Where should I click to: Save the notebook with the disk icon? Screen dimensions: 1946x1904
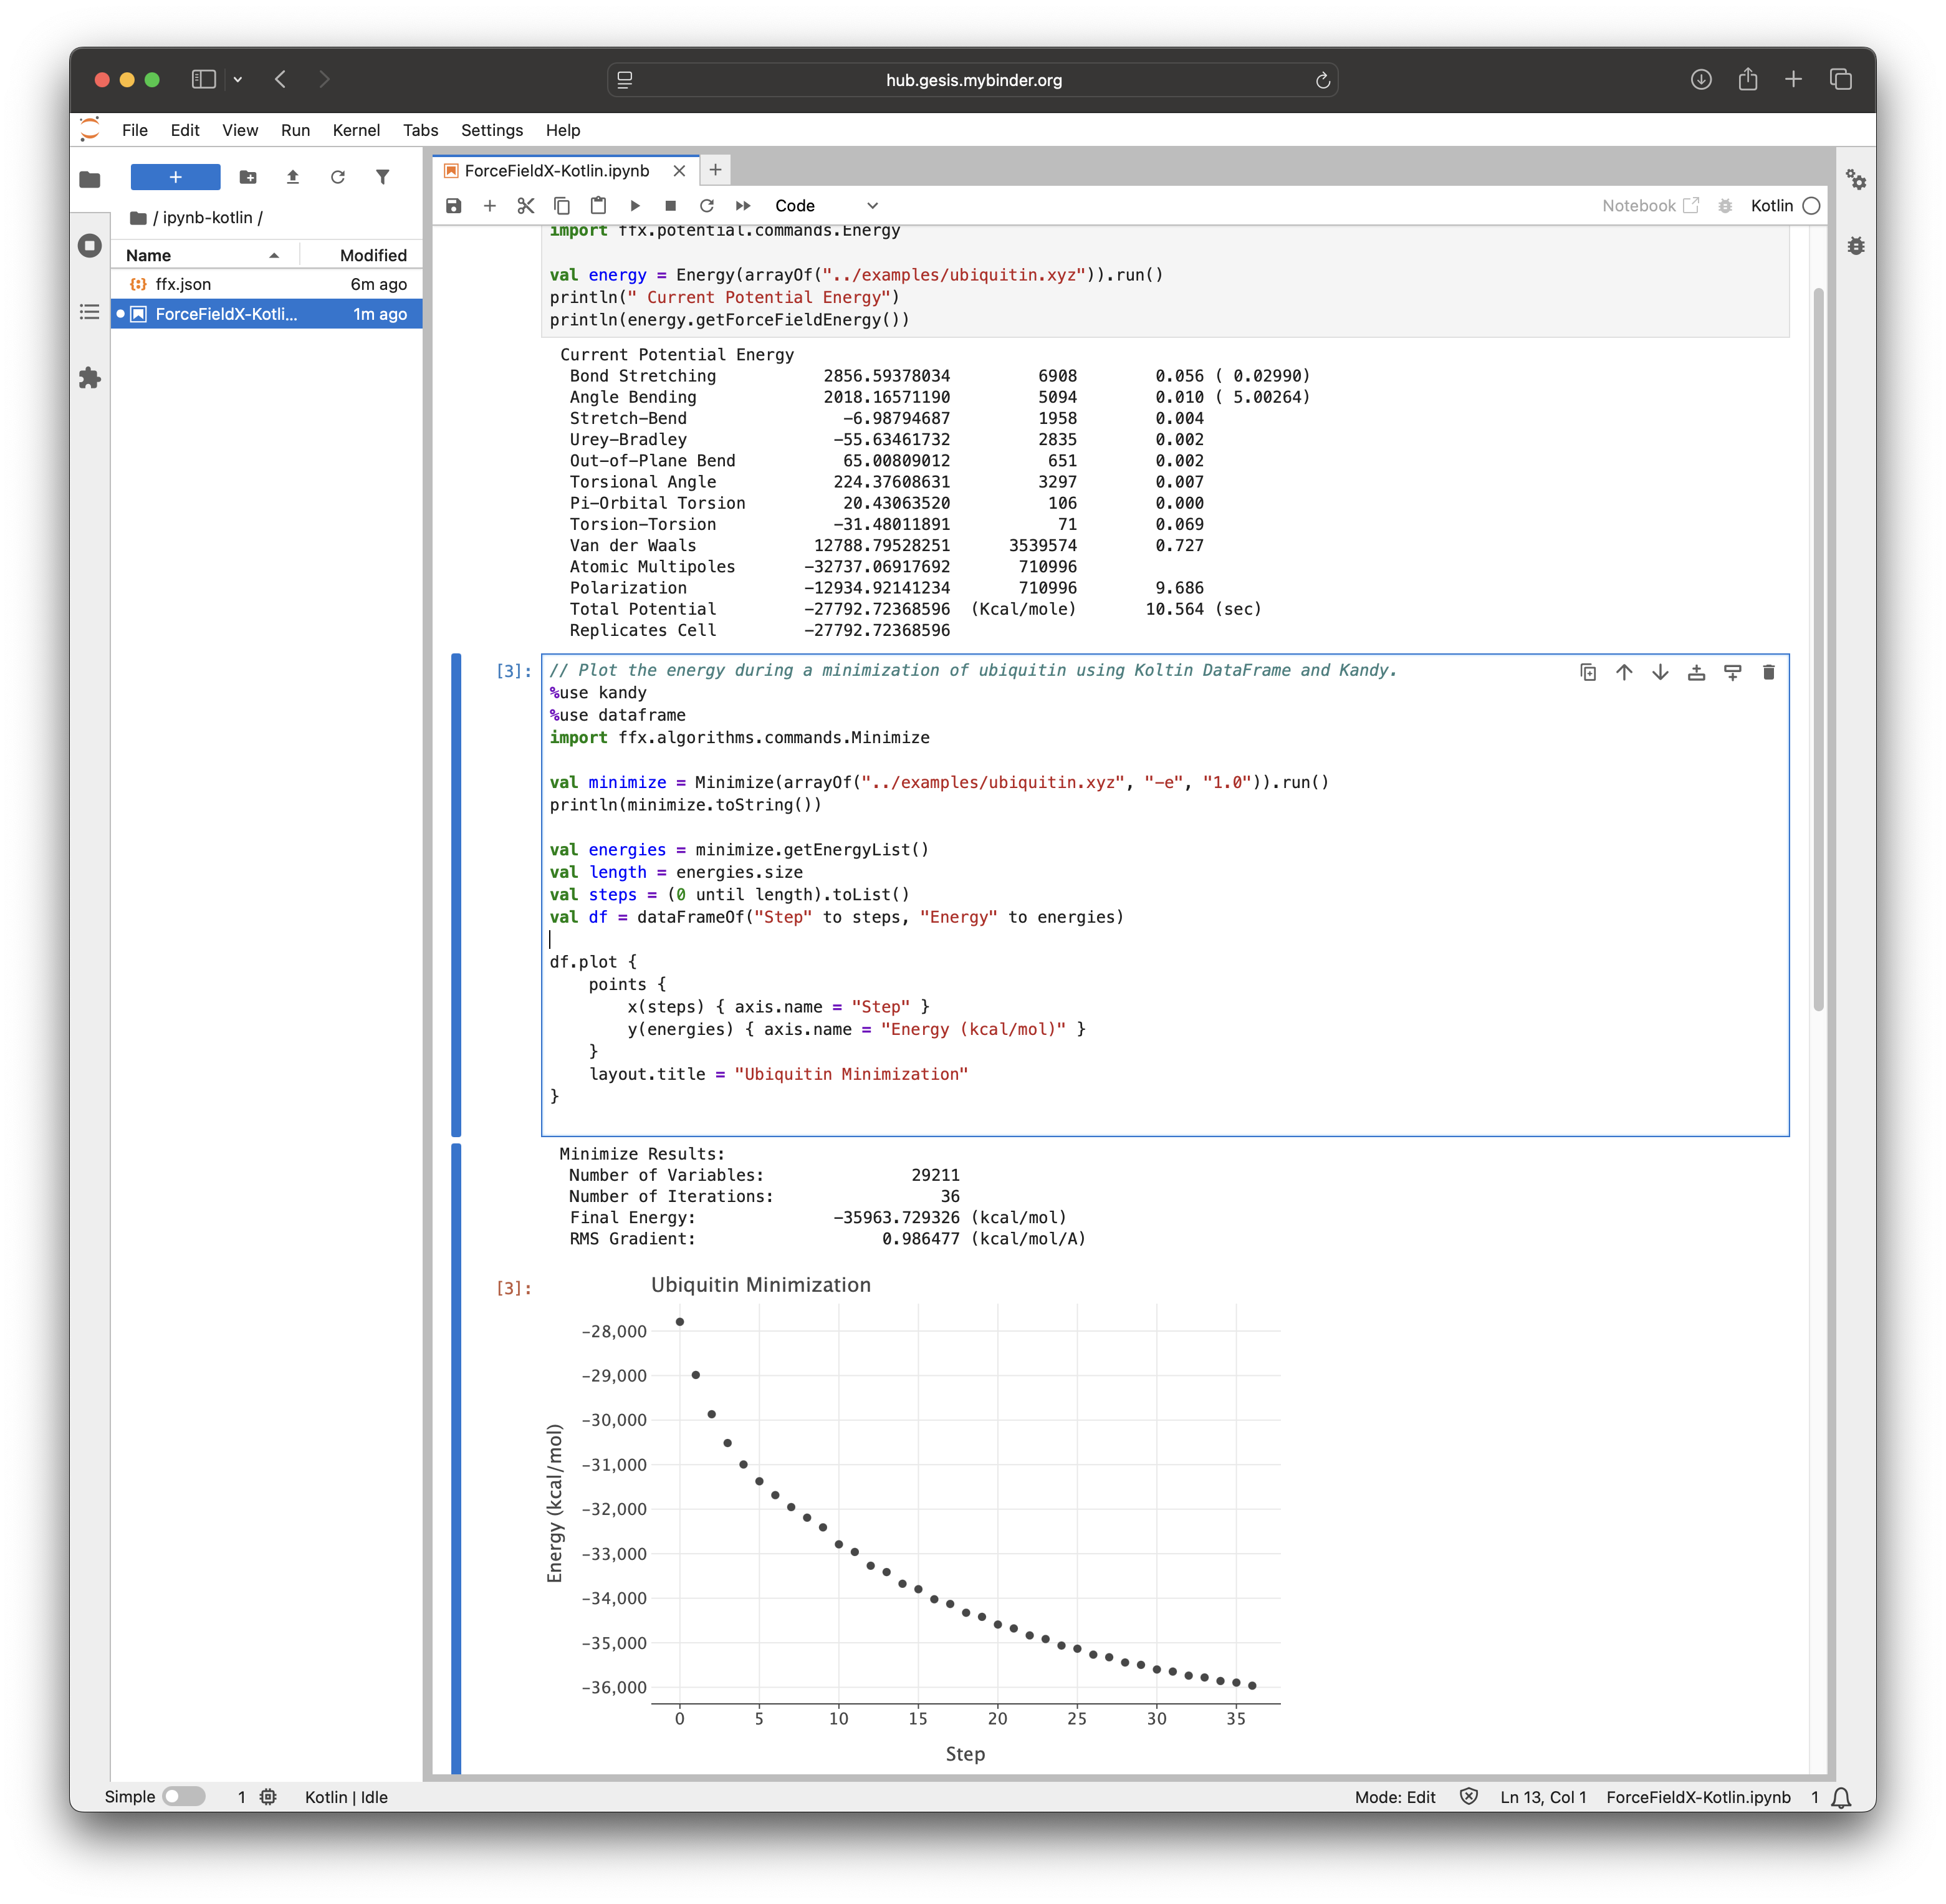[x=454, y=206]
